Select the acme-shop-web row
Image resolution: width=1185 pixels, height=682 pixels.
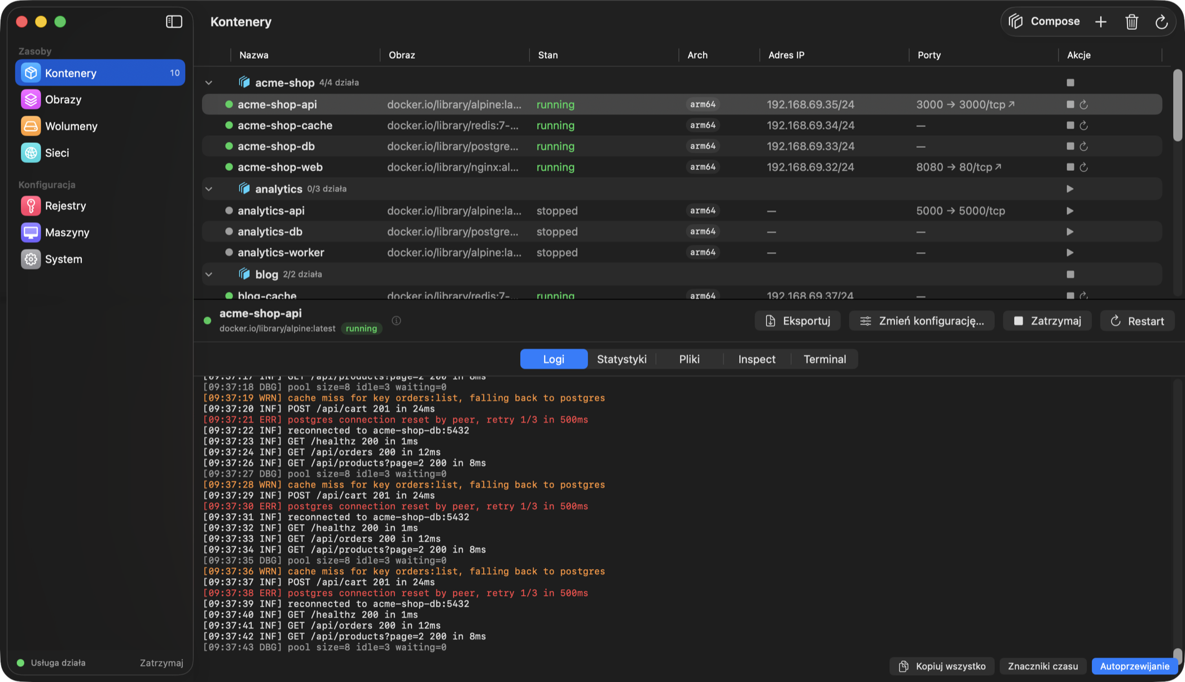coord(682,167)
